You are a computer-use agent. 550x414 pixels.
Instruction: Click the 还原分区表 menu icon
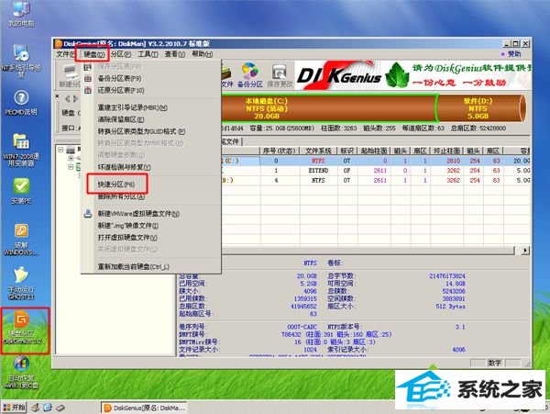[x=88, y=90]
